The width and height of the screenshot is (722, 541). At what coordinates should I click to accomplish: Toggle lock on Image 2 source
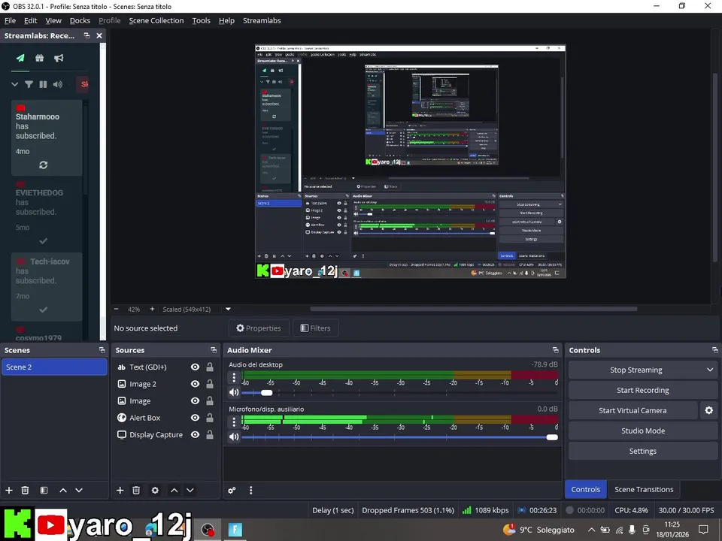tap(210, 384)
